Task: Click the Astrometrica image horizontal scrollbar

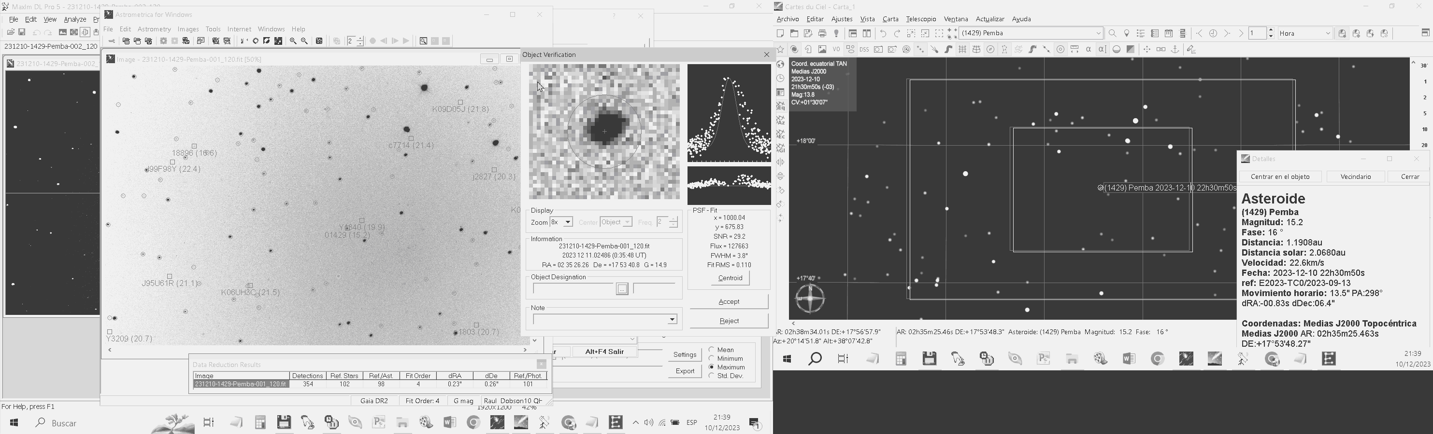Action: (x=317, y=350)
